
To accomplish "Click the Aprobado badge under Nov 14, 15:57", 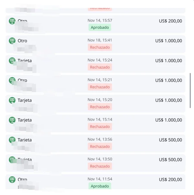I will point(100,27).
